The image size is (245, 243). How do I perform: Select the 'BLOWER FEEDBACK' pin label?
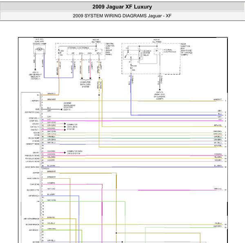(33, 224)
